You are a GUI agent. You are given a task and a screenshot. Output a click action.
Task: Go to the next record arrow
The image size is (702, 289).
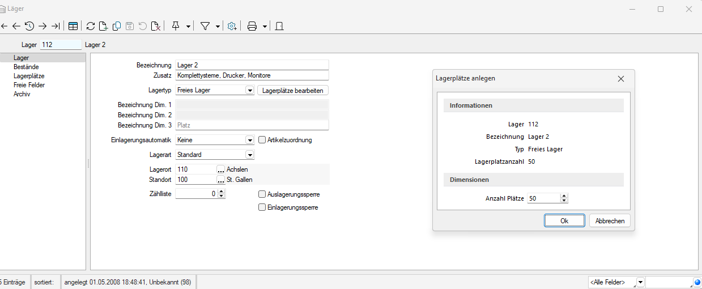(42, 26)
